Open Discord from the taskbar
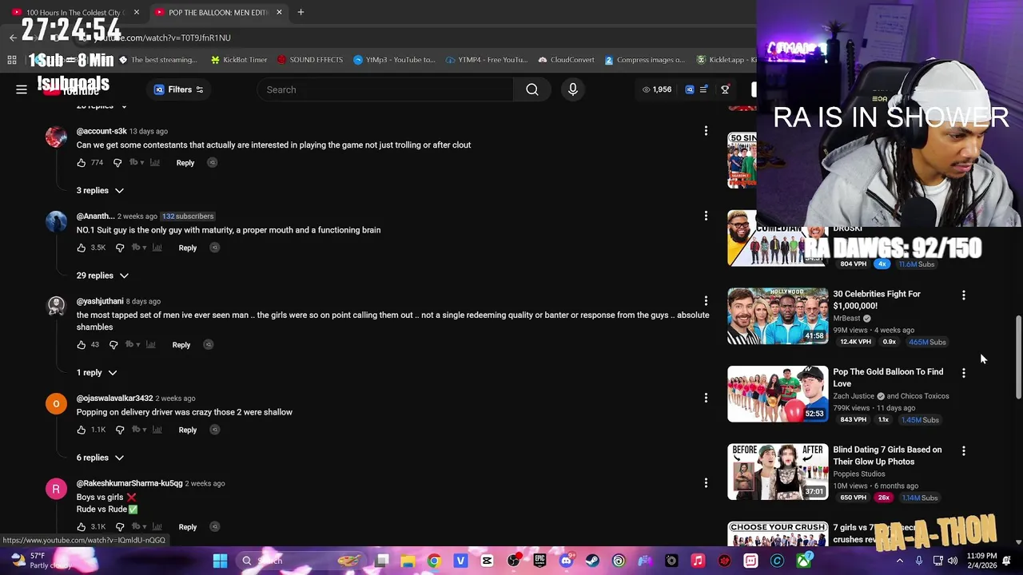 click(566, 561)
